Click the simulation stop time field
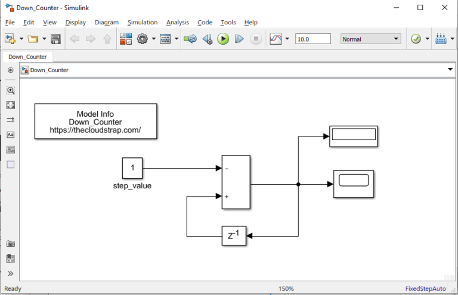 pyautogui.click(x=313, y=39)
